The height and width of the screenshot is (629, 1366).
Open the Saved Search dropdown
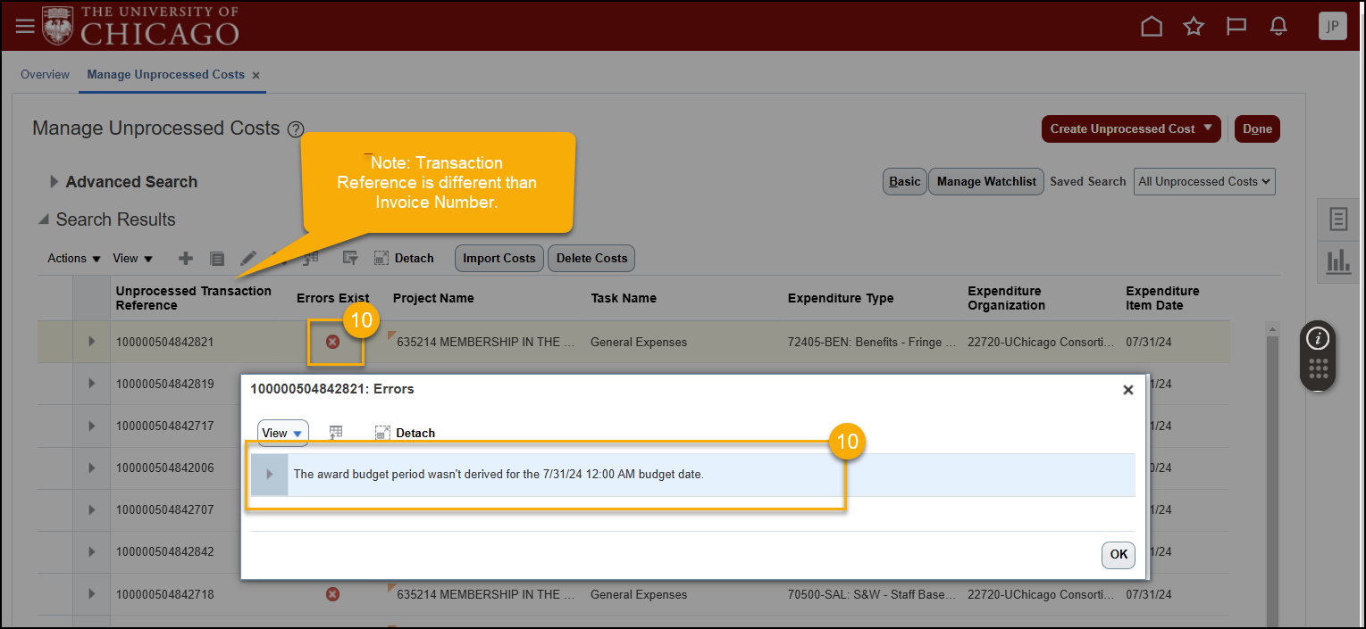click(1204, 181)
